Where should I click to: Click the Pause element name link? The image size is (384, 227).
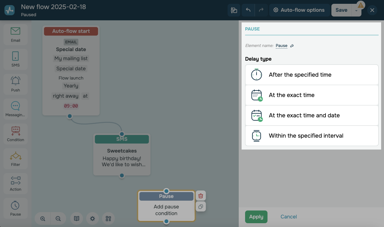tap(281, 46)
